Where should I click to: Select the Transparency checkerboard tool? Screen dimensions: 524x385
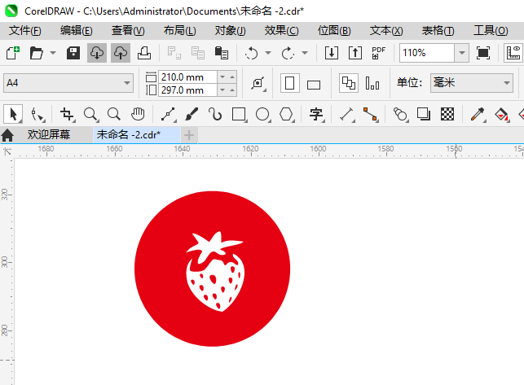pos(447,114)
